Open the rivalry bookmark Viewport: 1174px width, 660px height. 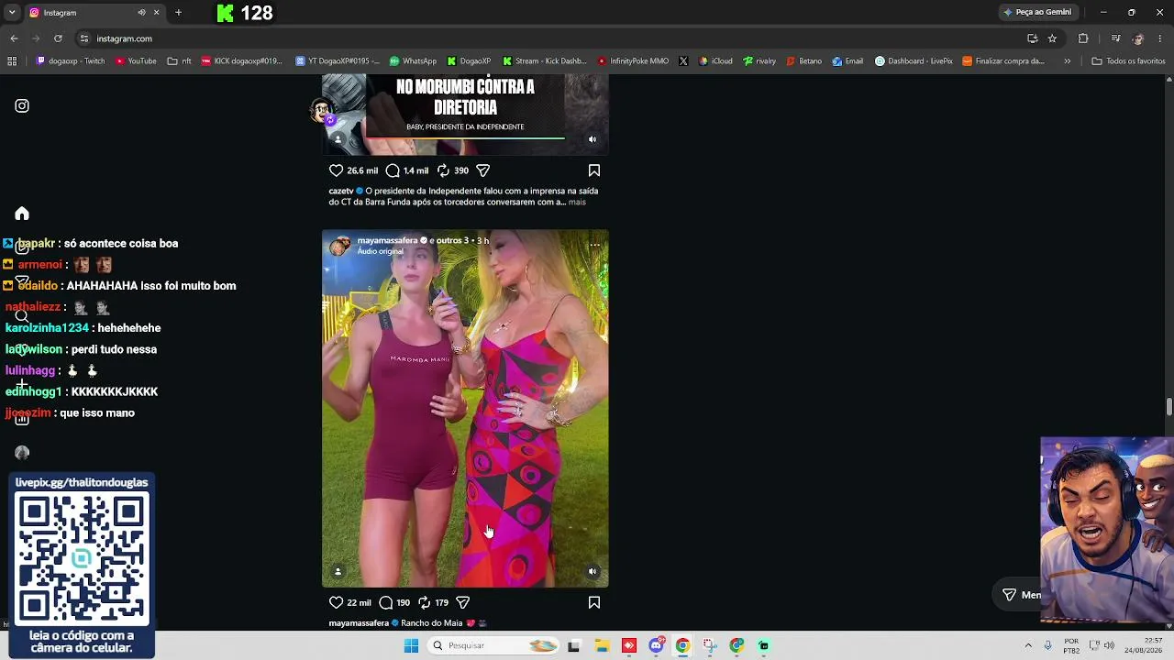pos(759,61)
